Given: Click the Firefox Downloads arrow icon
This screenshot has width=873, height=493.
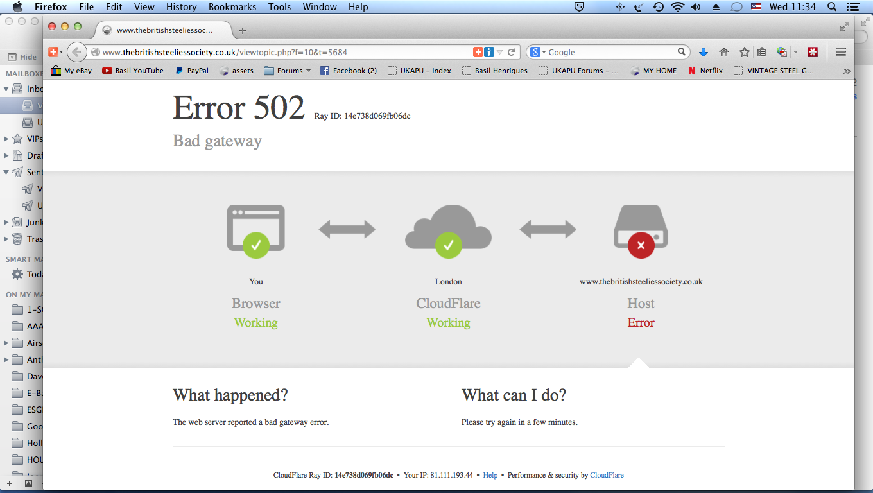Looking at the screenshot, I should 704,52.
